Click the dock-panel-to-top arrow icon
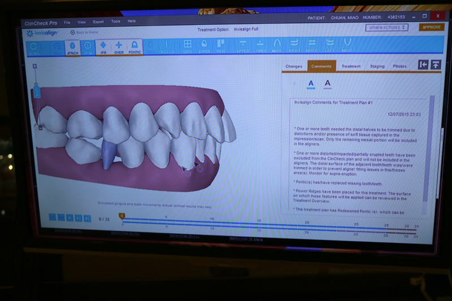This screenshot has width=452, height=301. pos(436,65)
